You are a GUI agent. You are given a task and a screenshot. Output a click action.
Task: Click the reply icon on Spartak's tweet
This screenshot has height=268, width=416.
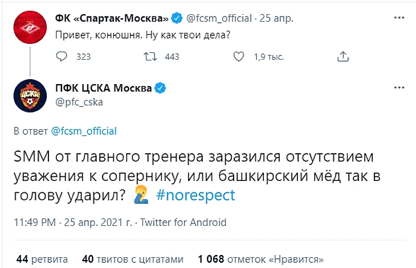[x=63, y=56]
